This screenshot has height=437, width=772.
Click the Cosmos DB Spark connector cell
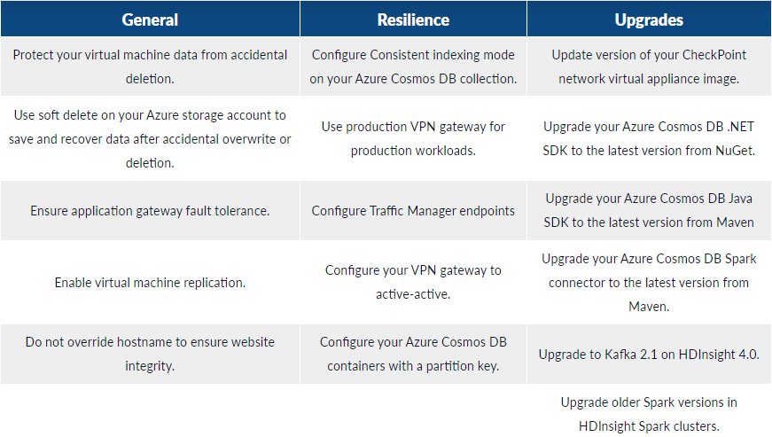[649, 283]
